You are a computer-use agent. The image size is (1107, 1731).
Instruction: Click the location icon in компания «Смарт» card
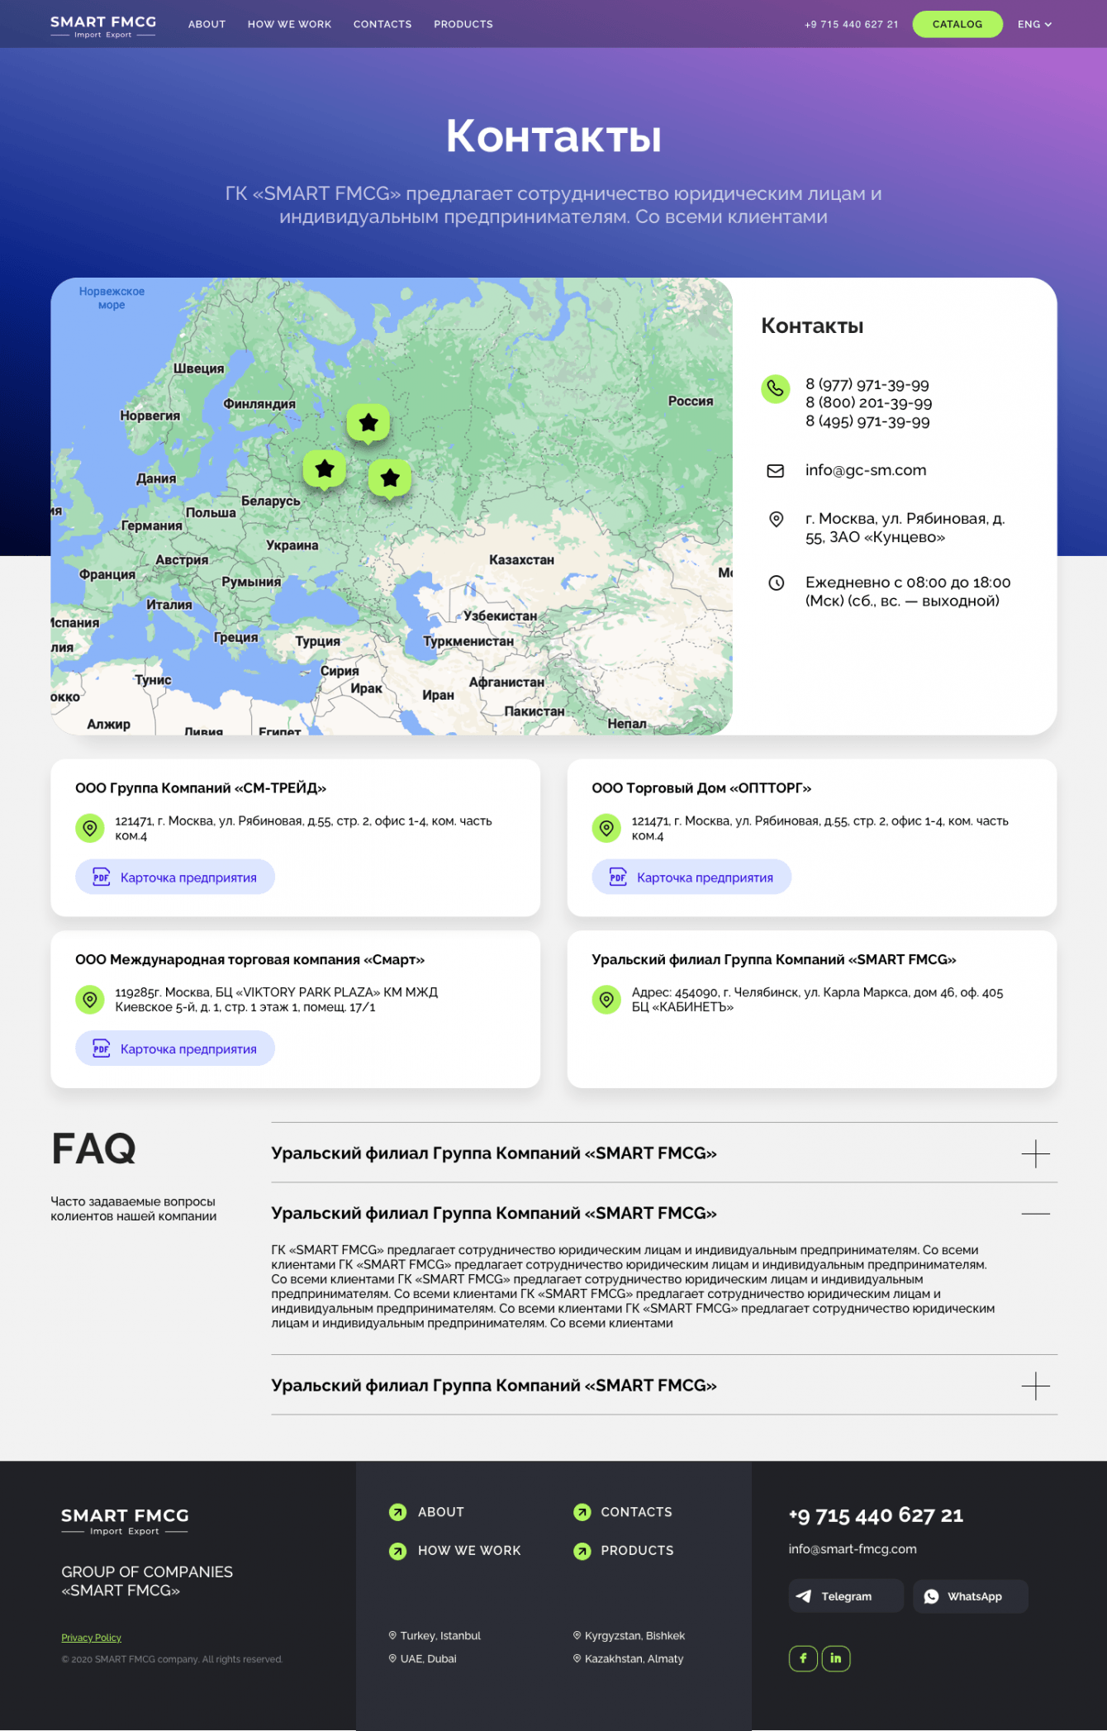[x=90, y=1000]
